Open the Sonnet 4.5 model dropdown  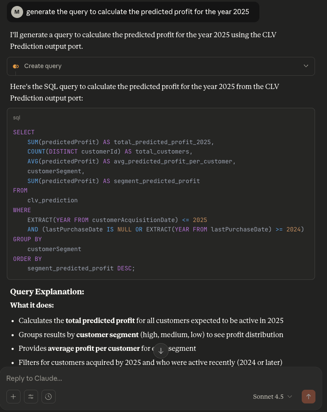pyautogui.click(x=273, y=397)
